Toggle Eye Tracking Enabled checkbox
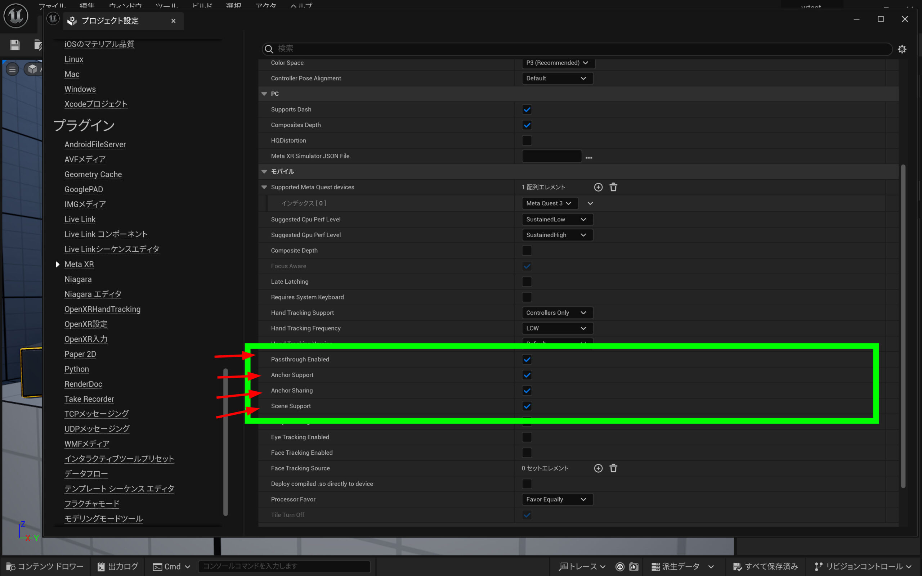Image resolution: width=922 pixels, height=576 pixels. coord(527,437)
